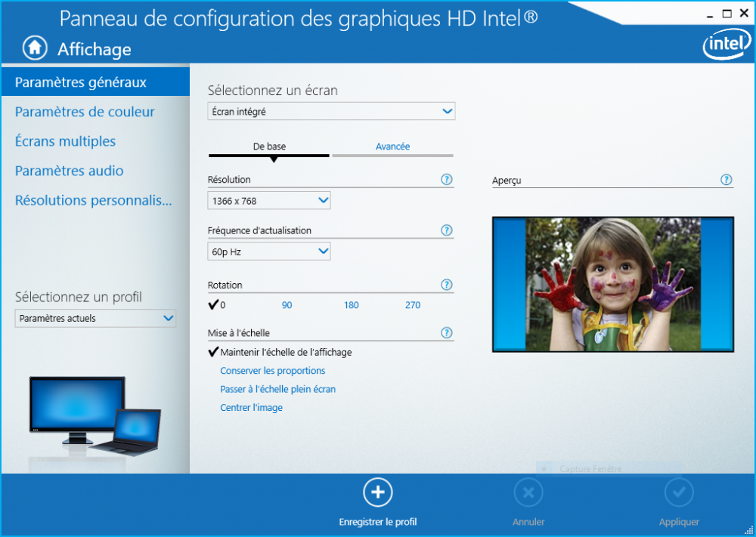Screen dimensions: 756x537
Task: Click the Intel logo icon
Action: [727, 46]
